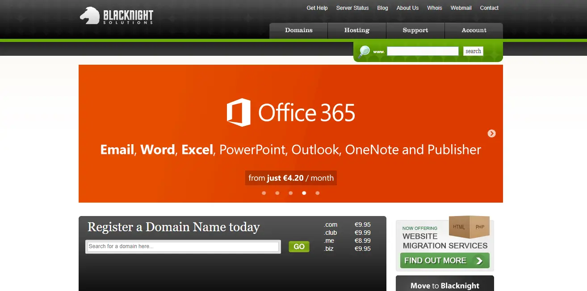Viewport: 587px width, 291px height.
Task: Click the Blacknight Solutions knight logo
Action: click(x=116, y=16)
